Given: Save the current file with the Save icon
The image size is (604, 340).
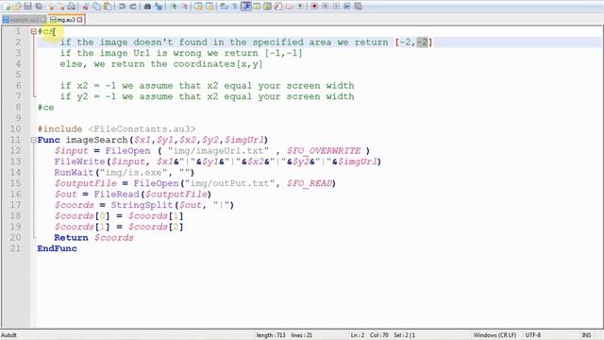Looking at the screenshot, I should tap(27, 7).
